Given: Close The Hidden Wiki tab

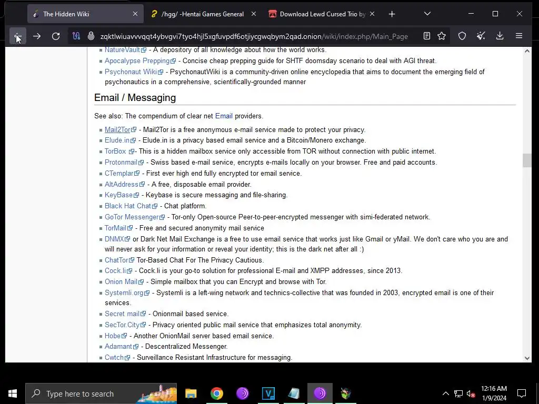Looking at the screenshot, I should 135,14.
